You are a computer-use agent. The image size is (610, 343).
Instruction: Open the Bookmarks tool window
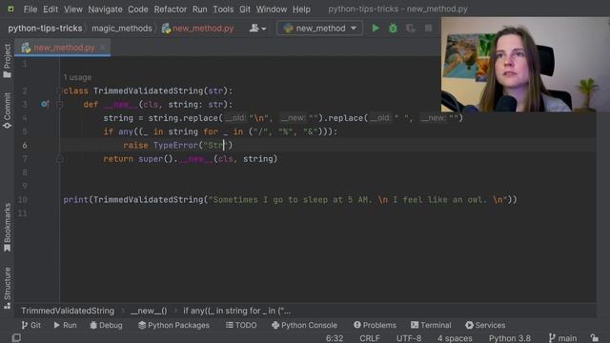point(7,228)
